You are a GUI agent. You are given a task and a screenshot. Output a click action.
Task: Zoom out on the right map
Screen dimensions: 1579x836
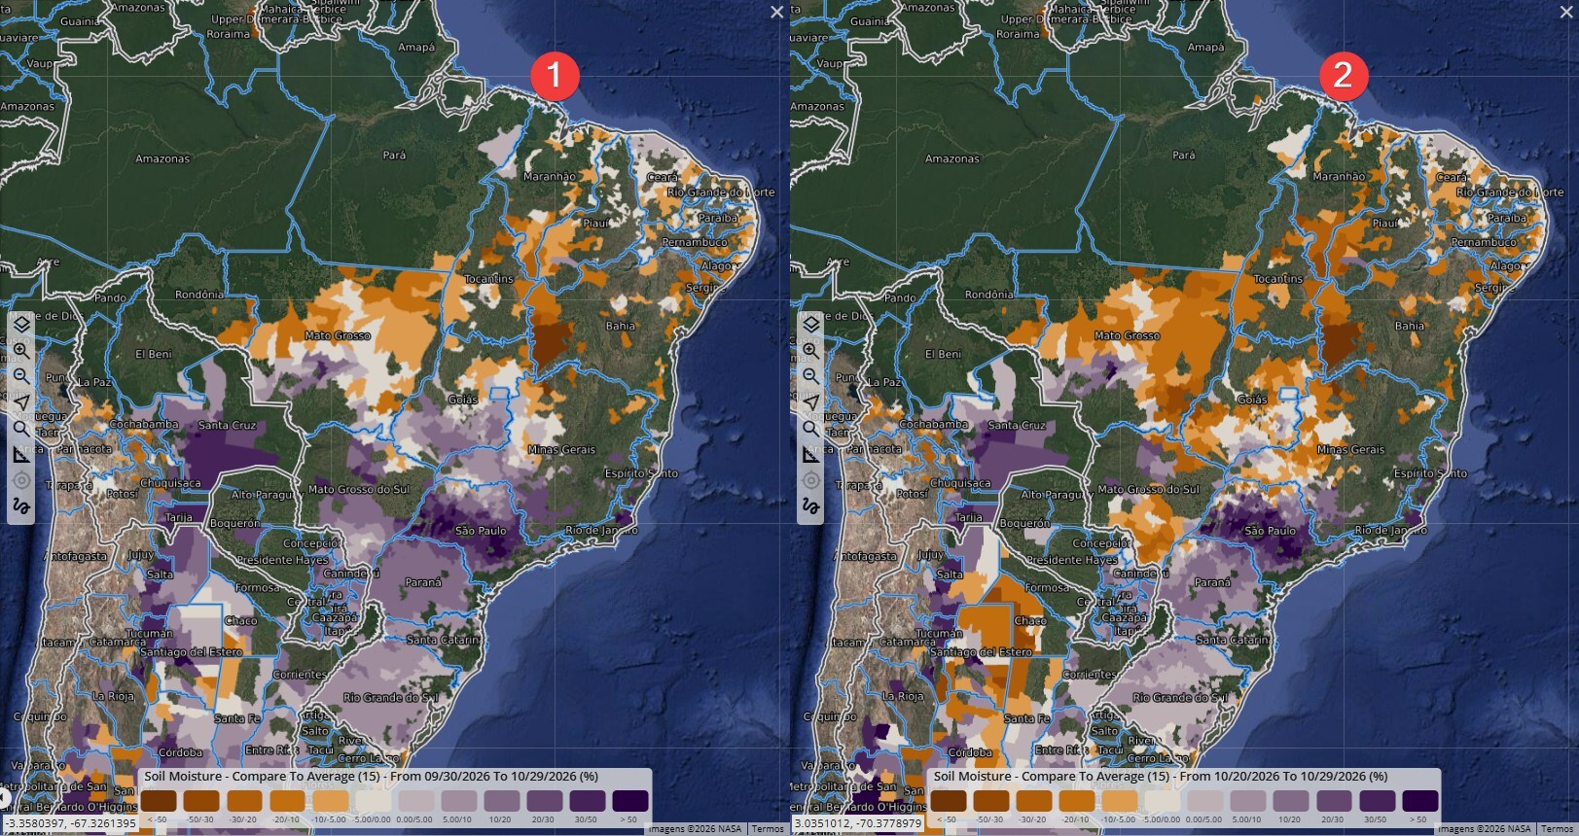click(810, 376)
